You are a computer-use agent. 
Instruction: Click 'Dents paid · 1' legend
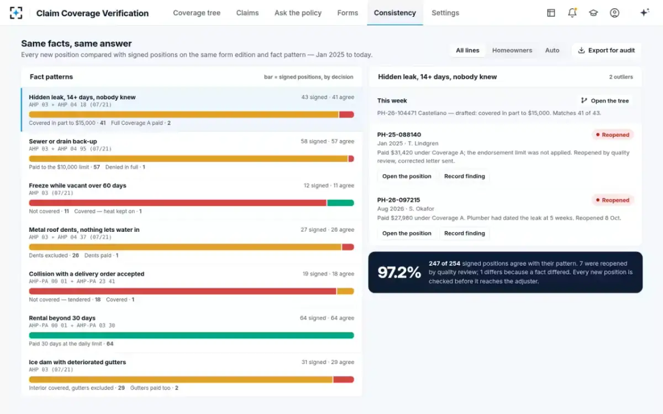tap(101, 256)
